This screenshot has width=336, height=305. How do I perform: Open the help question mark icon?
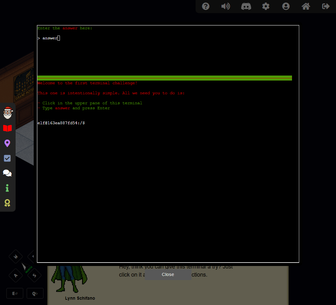[206, 6]
